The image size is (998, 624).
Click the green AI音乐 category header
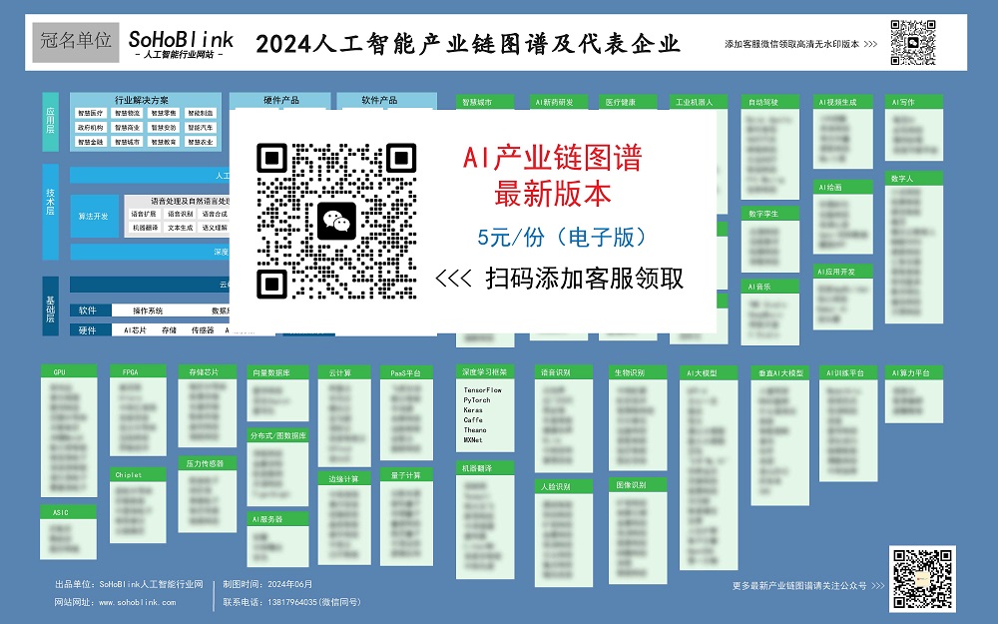click(x=770, y=287)
